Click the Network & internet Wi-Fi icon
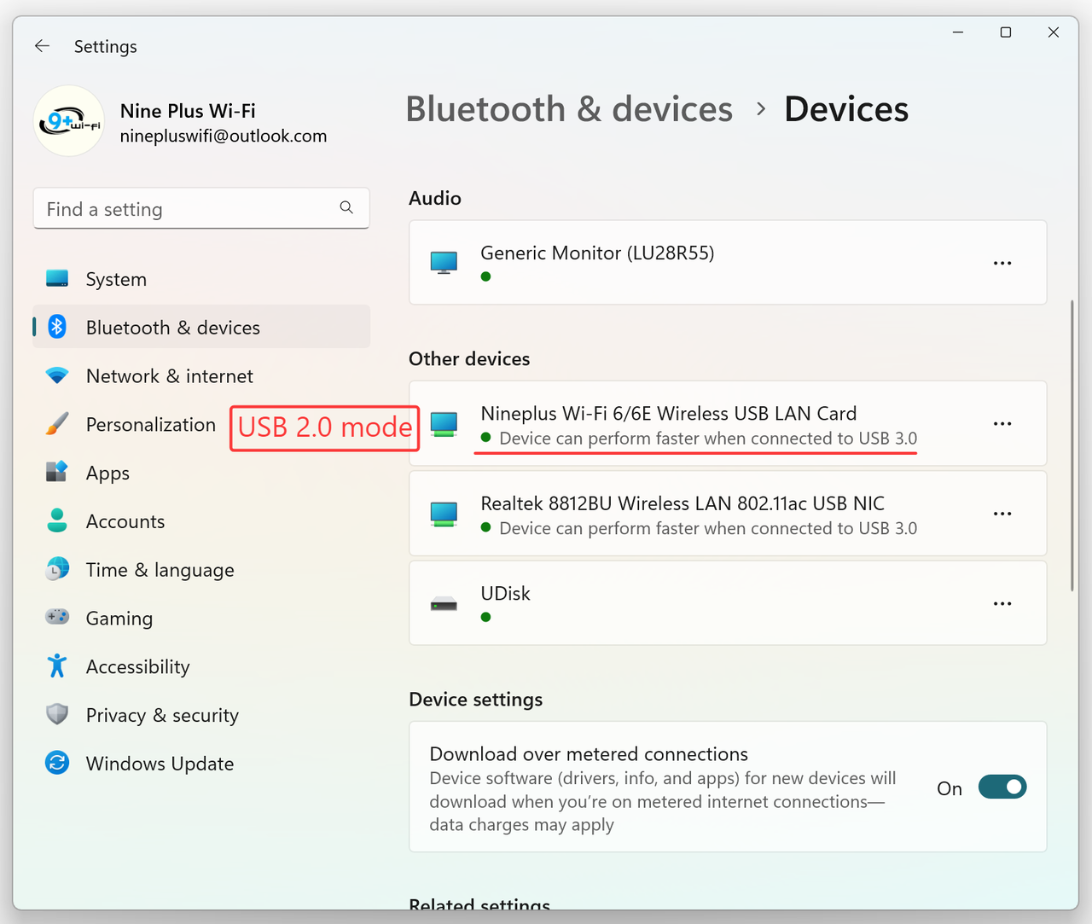The image size is (1092, 924). pyautogui.click(x=57, y=375)
